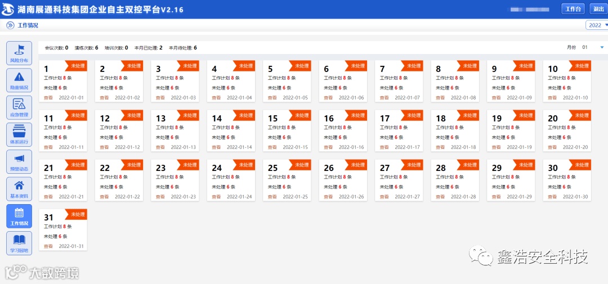Click the double-arrow icon beside 工作情况
This screenshot has height=284, width=608.
[10, 25]
